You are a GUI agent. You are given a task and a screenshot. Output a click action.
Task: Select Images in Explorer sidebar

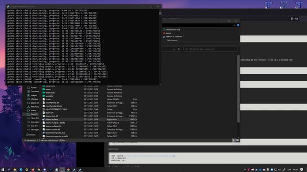pos(32,96)
